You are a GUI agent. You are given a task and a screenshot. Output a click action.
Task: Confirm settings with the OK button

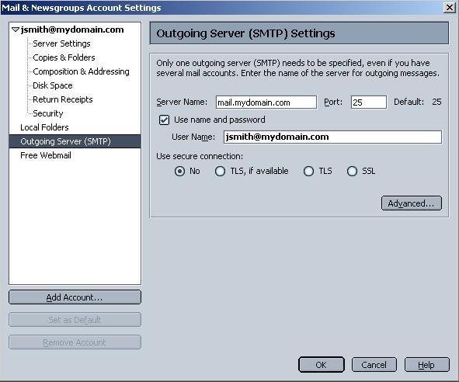click(321, 365)
